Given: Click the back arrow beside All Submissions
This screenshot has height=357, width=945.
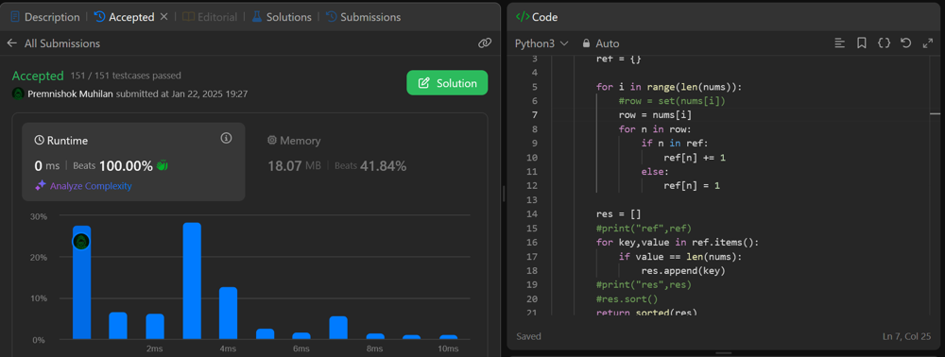Looking at the screenshot, I should (x=12, y=43).
